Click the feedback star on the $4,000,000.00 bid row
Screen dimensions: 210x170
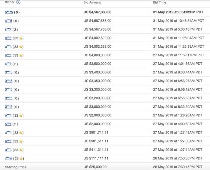[21, 55]
